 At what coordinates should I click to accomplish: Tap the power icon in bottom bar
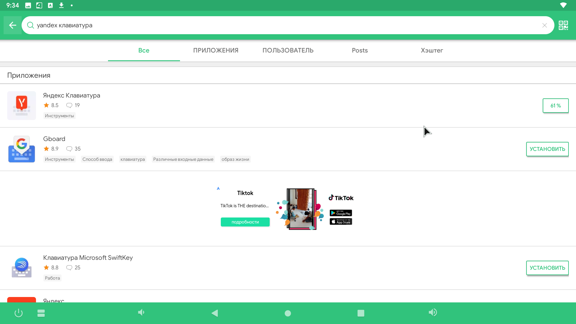[x=19, y=313]
